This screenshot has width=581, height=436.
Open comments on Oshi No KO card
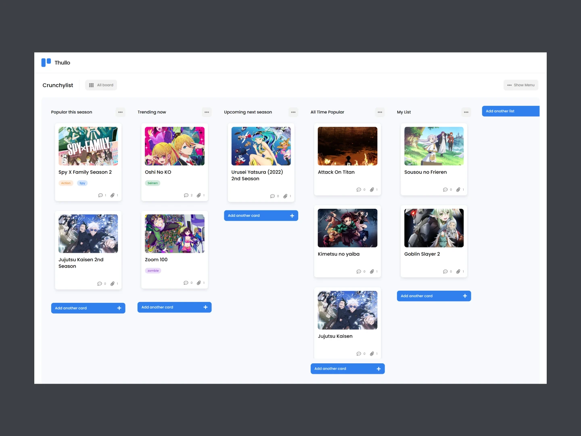click(x=186, y=195)
